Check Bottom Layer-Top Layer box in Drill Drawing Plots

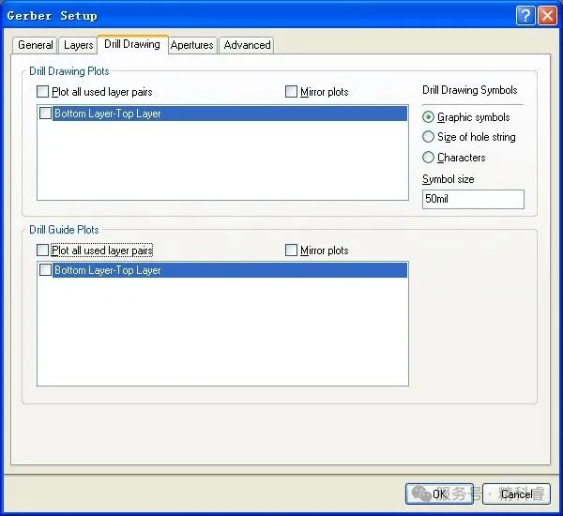click(46, 114)
